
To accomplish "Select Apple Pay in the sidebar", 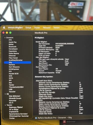I will point(13,42).
